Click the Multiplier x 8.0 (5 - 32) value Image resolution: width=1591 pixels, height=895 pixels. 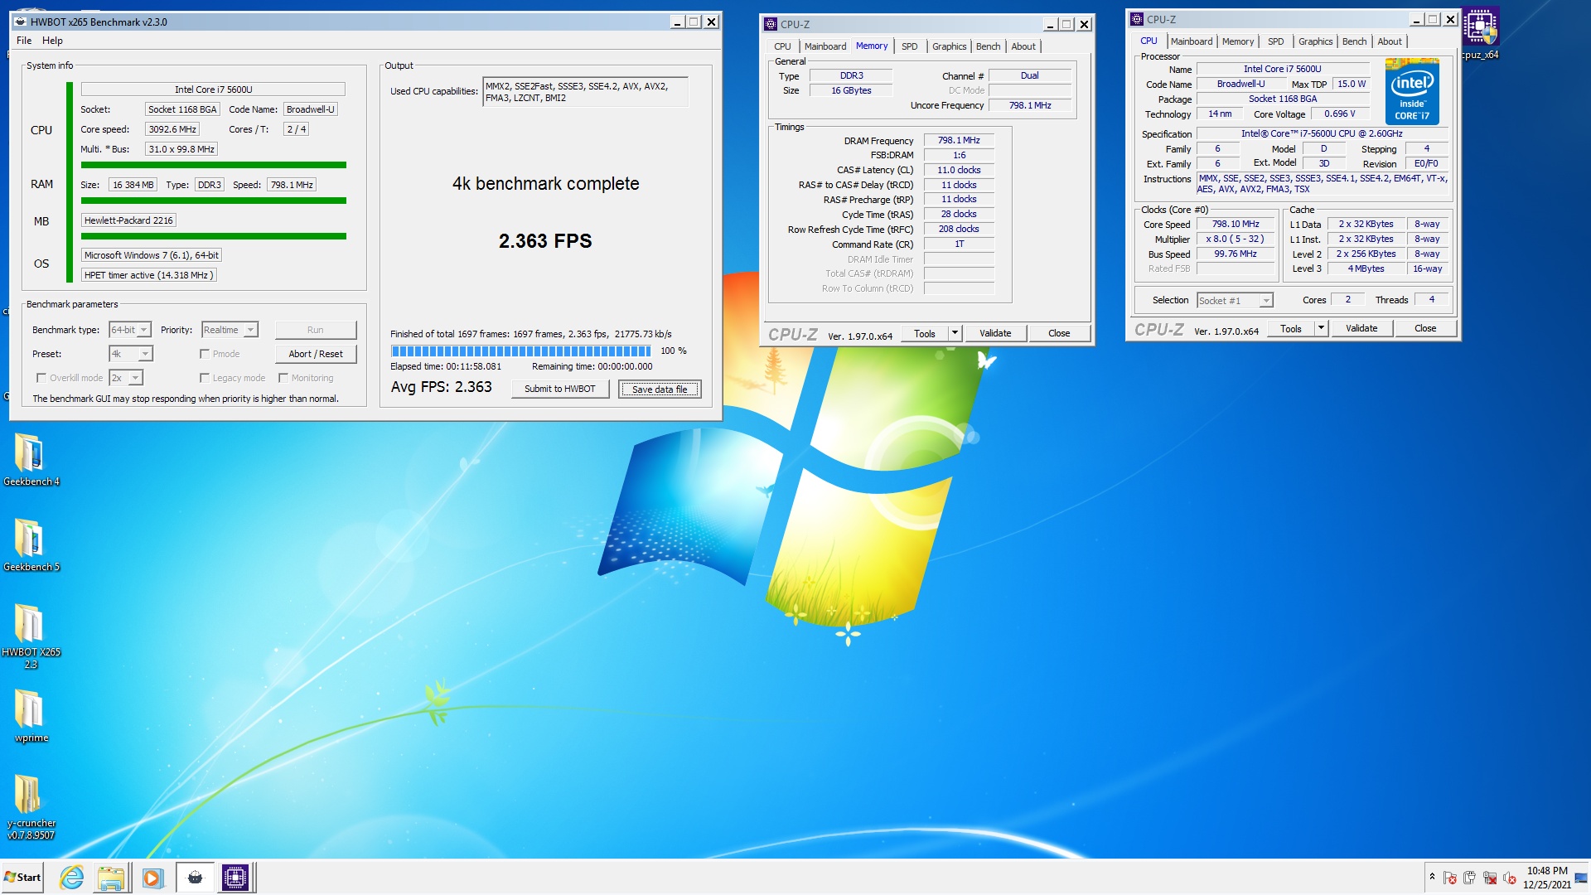pyautogui.click(x=1235, y=239)
